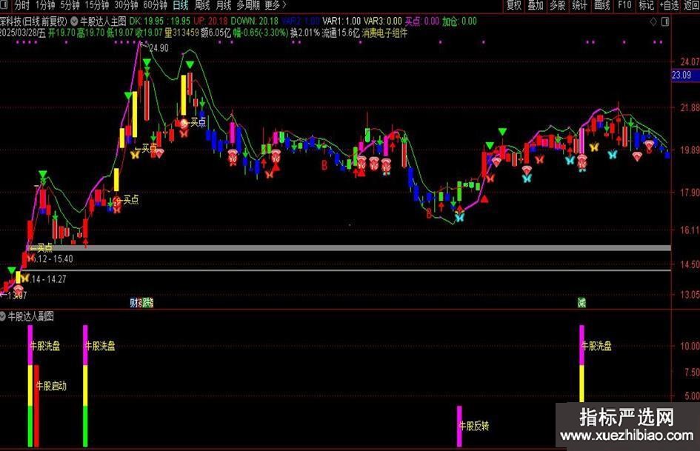Click the DOWN: 20.18 indicator value
700x451 pixels.
(x=255, y=21)
